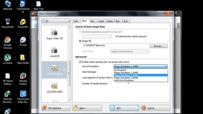Viewport: 203px width, 114px height.
Task: Click Browse... for boot image file
Action: pyautogui.click(x=159, y=46)
